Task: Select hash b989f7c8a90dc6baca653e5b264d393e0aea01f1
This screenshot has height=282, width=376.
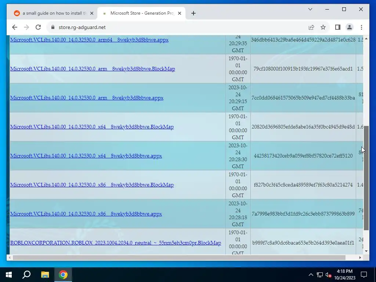Action: pyautogui.click(x=303, y=243)
